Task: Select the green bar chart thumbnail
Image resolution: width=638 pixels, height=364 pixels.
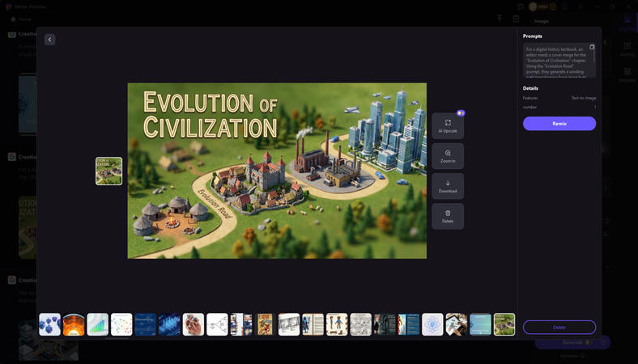Action: pos(98,324)
